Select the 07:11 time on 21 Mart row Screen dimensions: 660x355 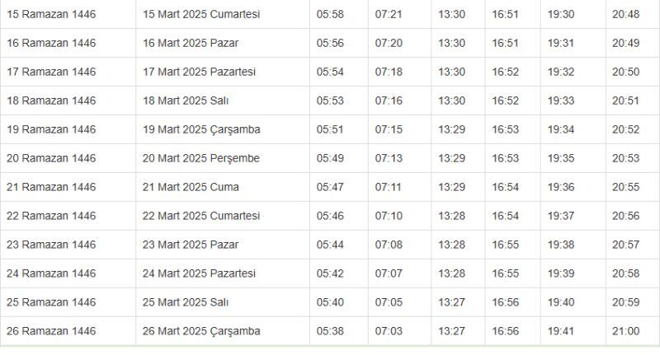pyautogui.click(x=389, y=187)
